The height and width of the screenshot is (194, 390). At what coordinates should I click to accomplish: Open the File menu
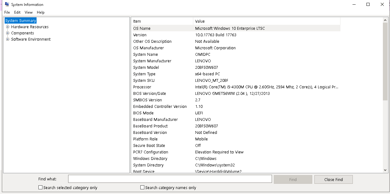[x=7, y=12]
